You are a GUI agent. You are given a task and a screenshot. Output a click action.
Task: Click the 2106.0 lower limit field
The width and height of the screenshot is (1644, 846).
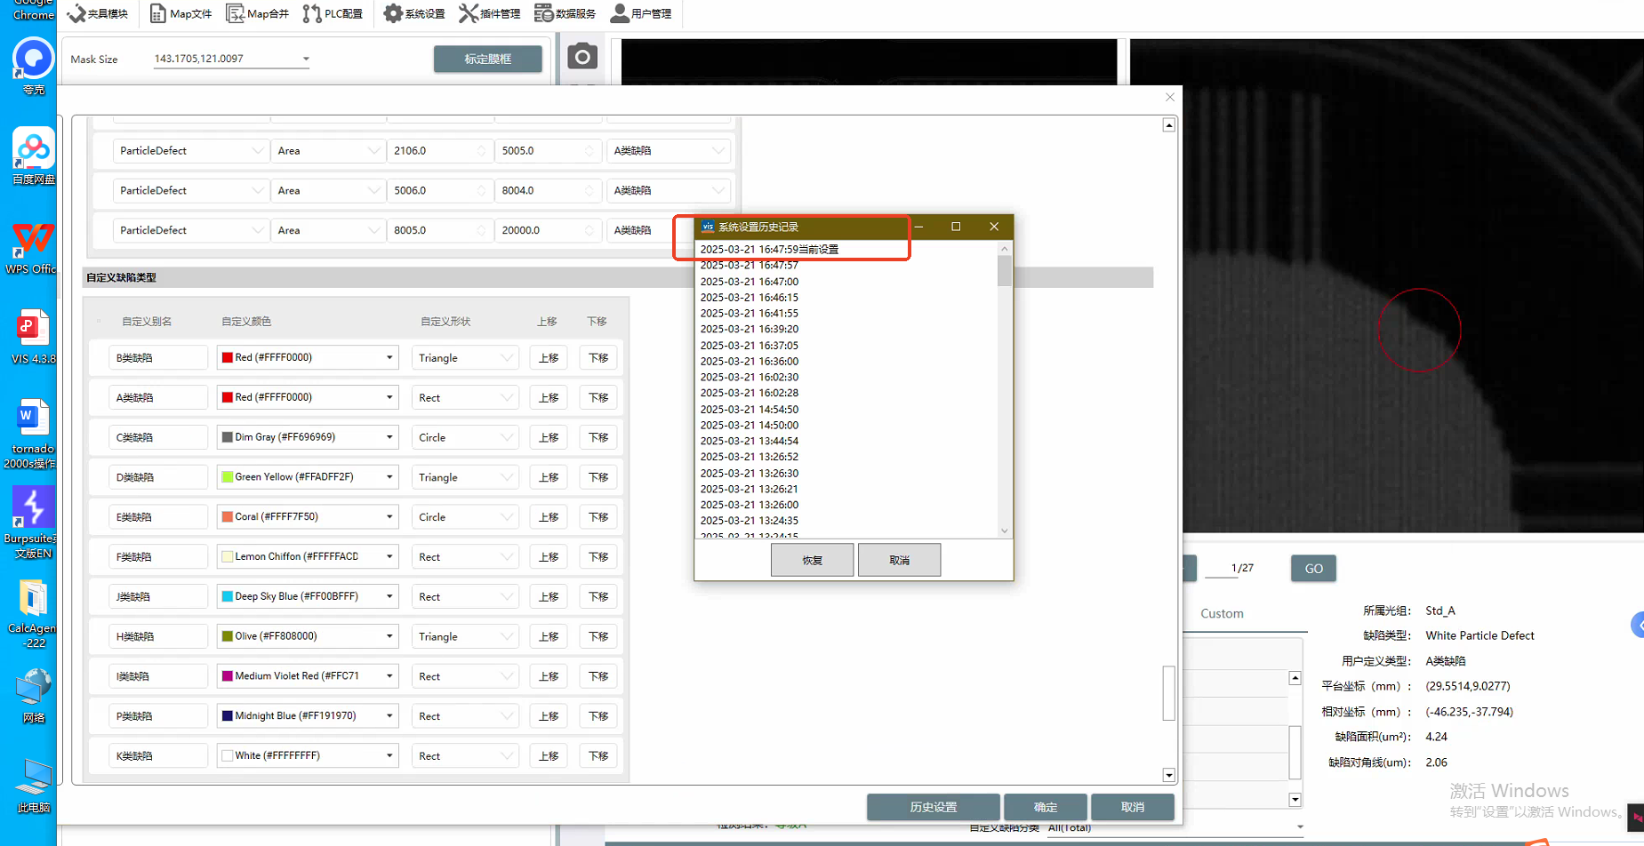pyautogui.click(x=439, y=151)
